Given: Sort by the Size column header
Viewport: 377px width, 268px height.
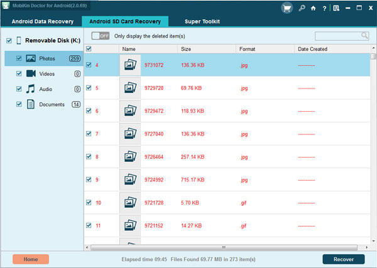Looking at the screenshot, I should [207, 49].
